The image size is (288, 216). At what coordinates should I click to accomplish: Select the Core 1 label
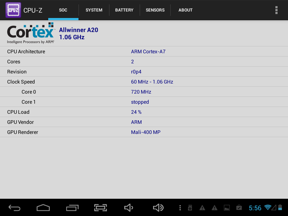pos(28,102)
